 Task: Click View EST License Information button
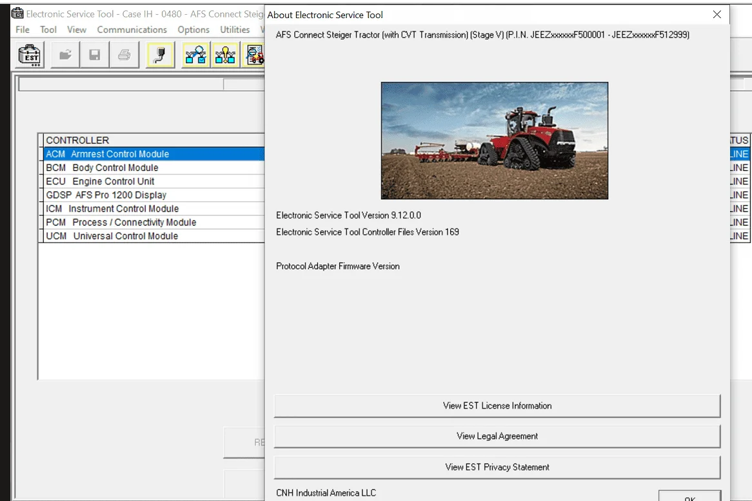pyautogui.click(x=497, y=406)
